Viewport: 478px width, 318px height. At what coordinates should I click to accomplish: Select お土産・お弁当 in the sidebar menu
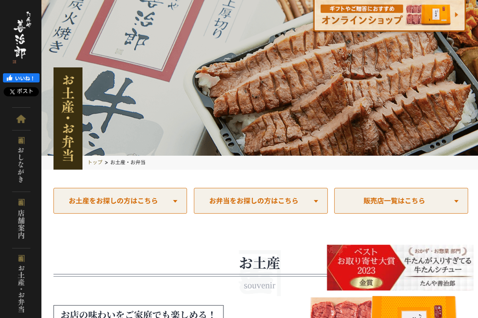pos(21,289)
